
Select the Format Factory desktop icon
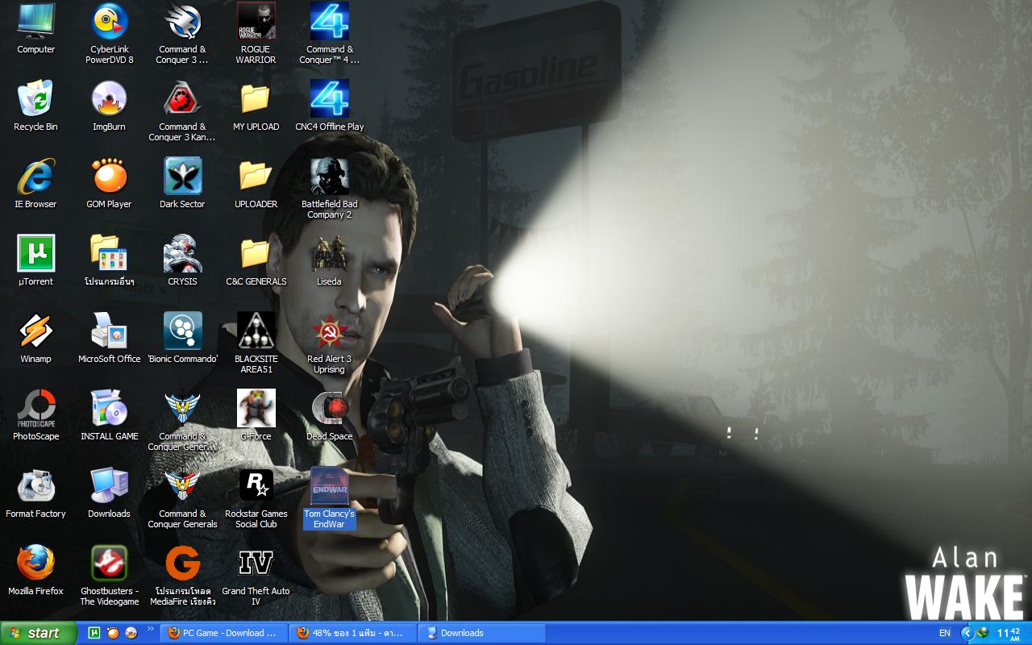tap(35, 493)
